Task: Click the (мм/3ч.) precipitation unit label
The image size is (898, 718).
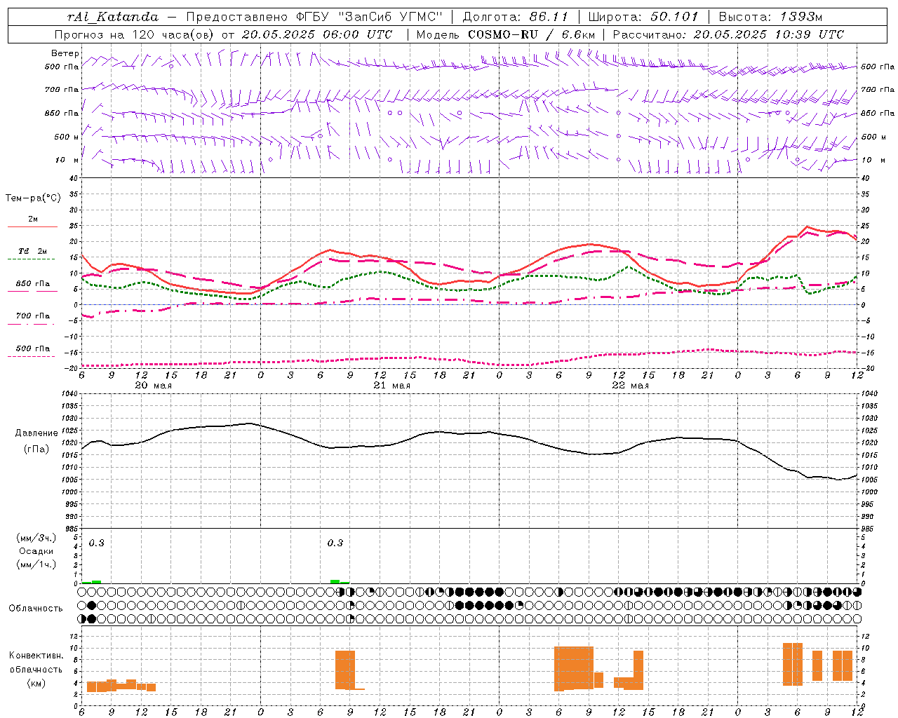Action: coord(36,538)
